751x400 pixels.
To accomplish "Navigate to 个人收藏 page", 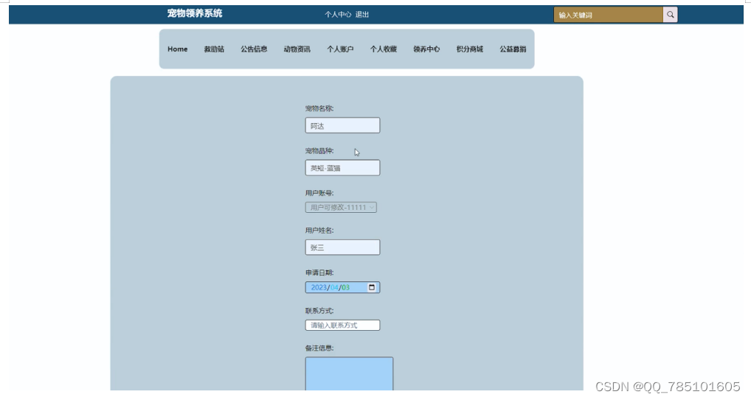I will tap(384, 49).
